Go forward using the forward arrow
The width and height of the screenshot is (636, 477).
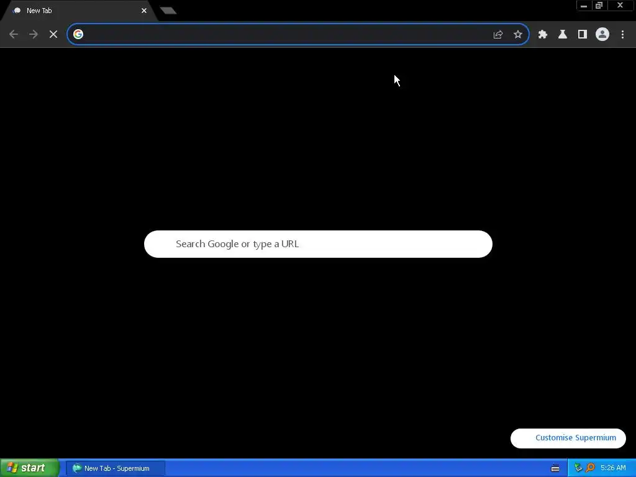[x=34, y=35]
